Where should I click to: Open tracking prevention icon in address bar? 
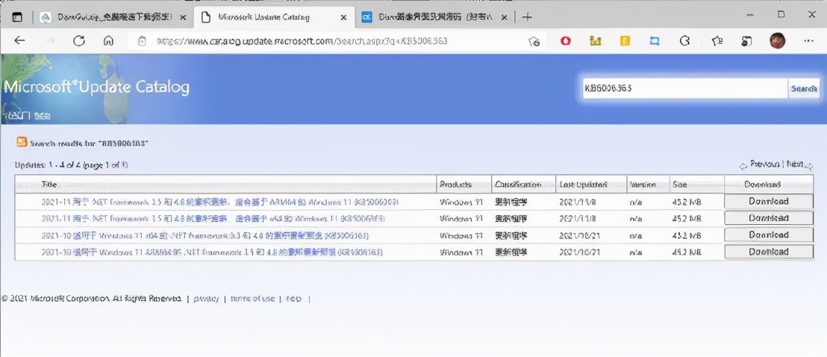click(534, 40)
